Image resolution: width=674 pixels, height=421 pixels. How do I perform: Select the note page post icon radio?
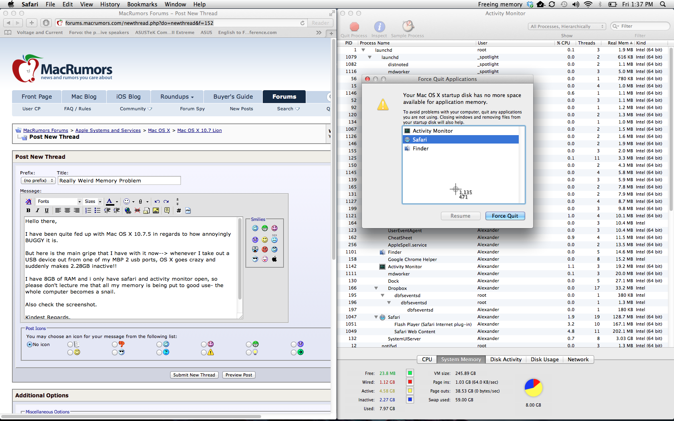point(70,344)
